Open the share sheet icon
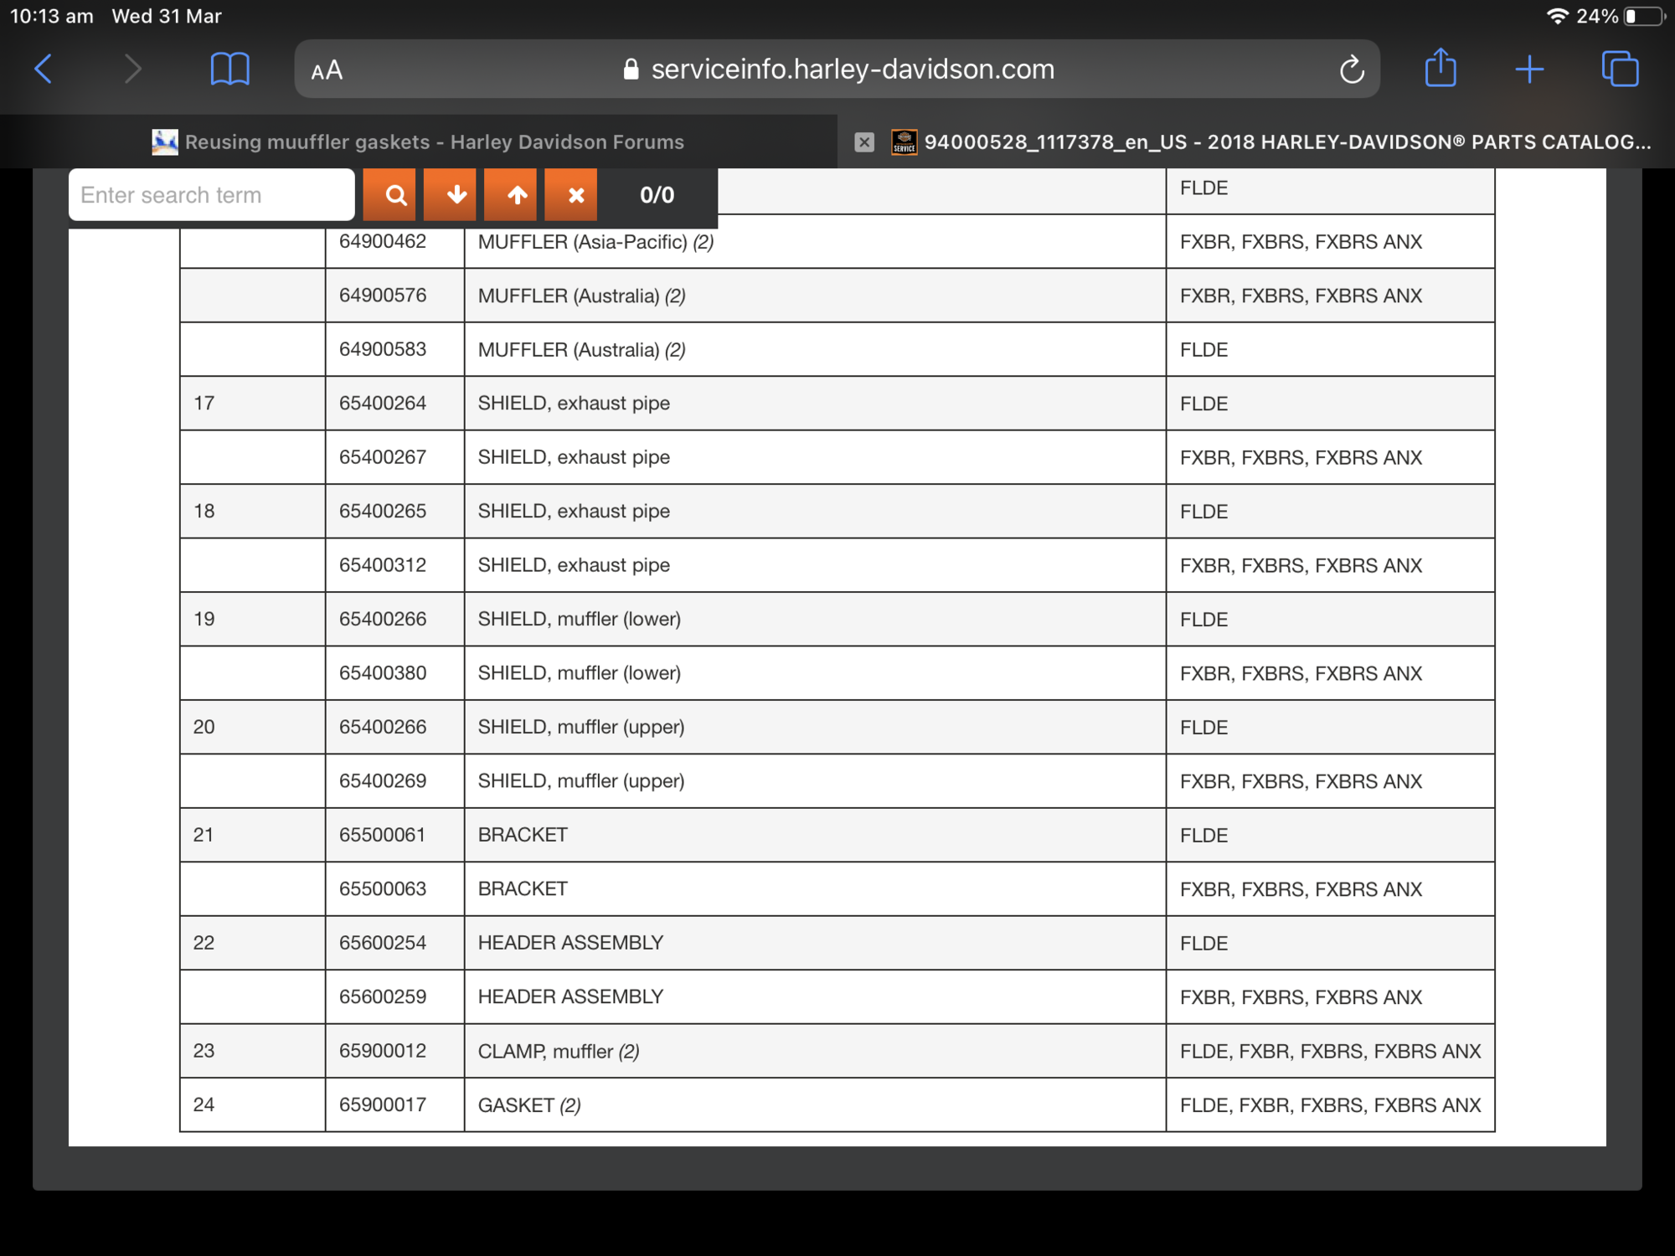 pyautogui.click(x=1440, y=68)
